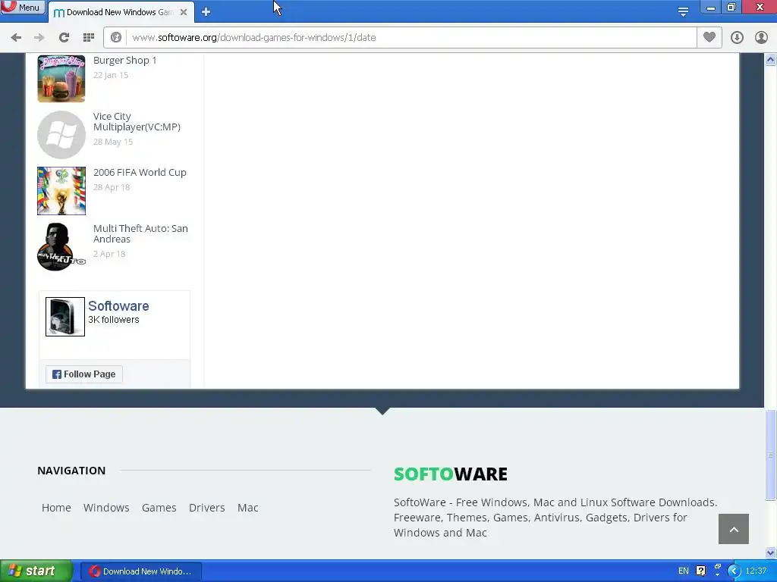Expand hidden tray icons arrow

pos(734,571)
